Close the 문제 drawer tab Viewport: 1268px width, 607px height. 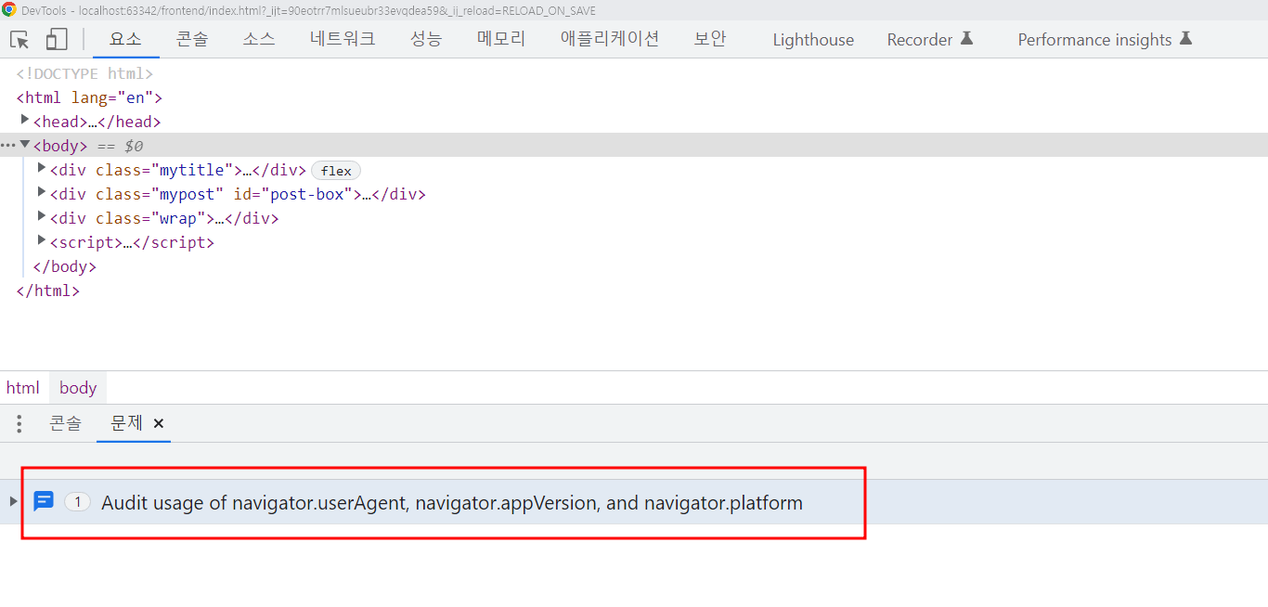click(x=159, y=423)
